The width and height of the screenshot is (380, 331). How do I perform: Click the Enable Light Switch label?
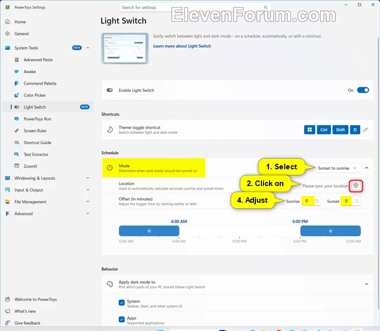[136, 90]
